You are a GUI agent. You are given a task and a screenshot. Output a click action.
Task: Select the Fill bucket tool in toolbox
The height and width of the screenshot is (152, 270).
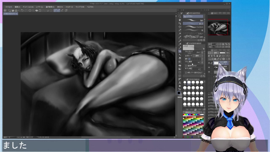180,66
